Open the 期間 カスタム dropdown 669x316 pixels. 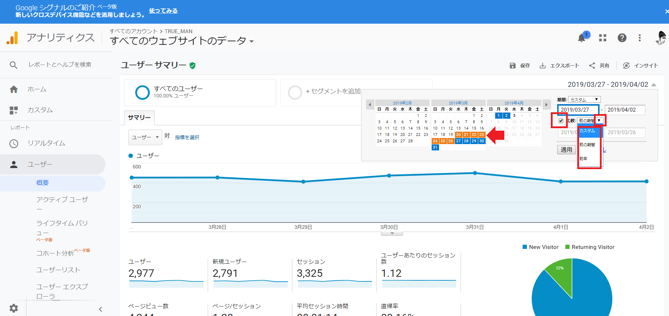(x=584, y=100)
